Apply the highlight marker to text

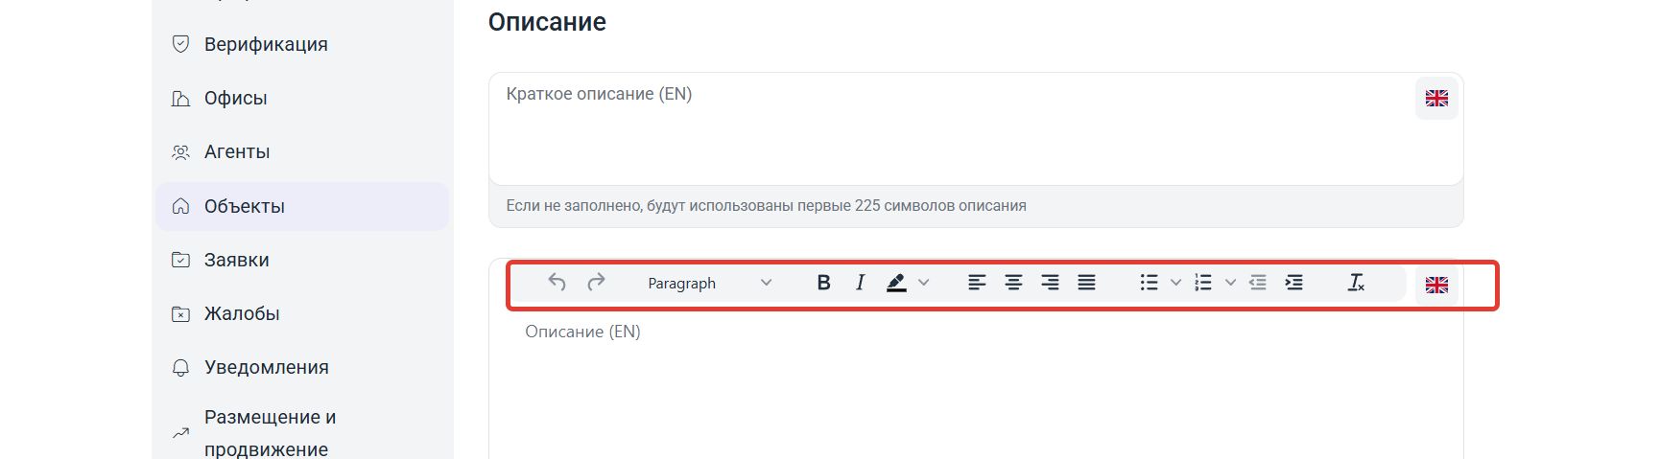click(x=896, y=283)
